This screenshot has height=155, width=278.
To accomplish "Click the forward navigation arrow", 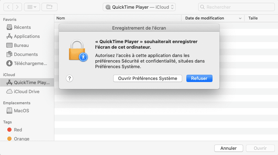I will click(17, 7).
